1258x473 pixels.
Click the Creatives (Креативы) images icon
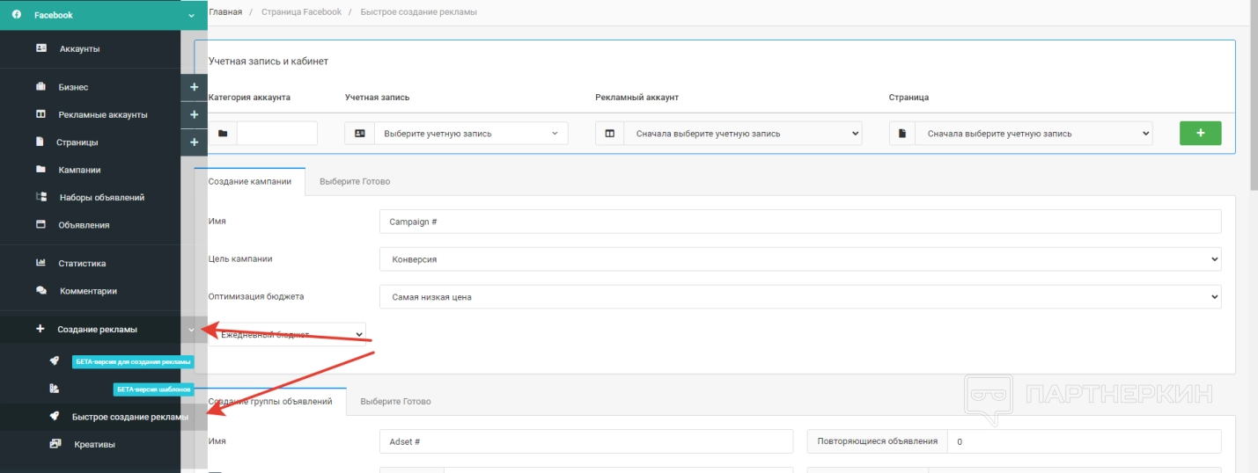point(55,444)
